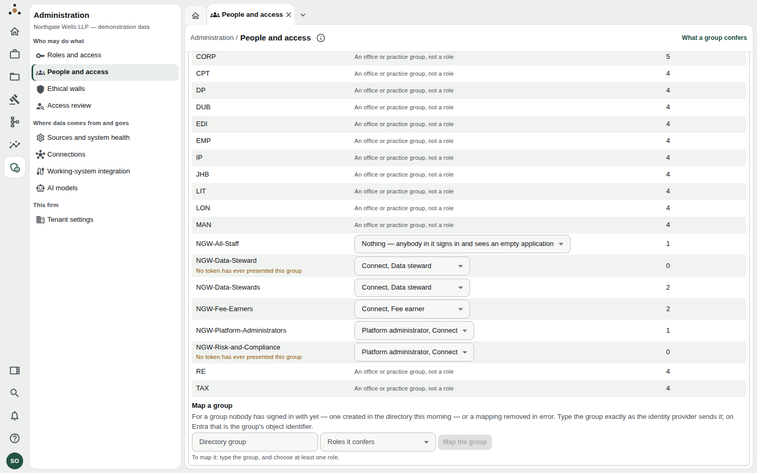
Task: Close the People and access tab
Action: click(289, 15)
